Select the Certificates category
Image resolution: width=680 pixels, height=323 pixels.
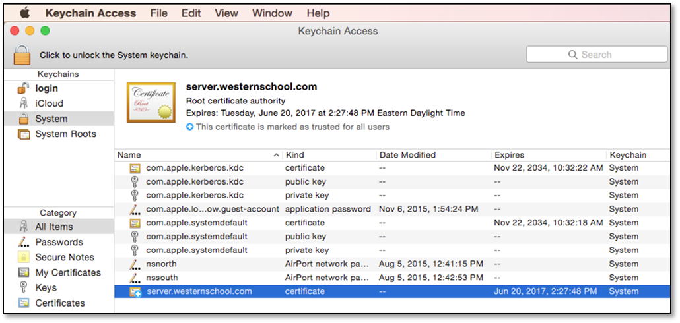pyautogui.click(x=59, y=303)
